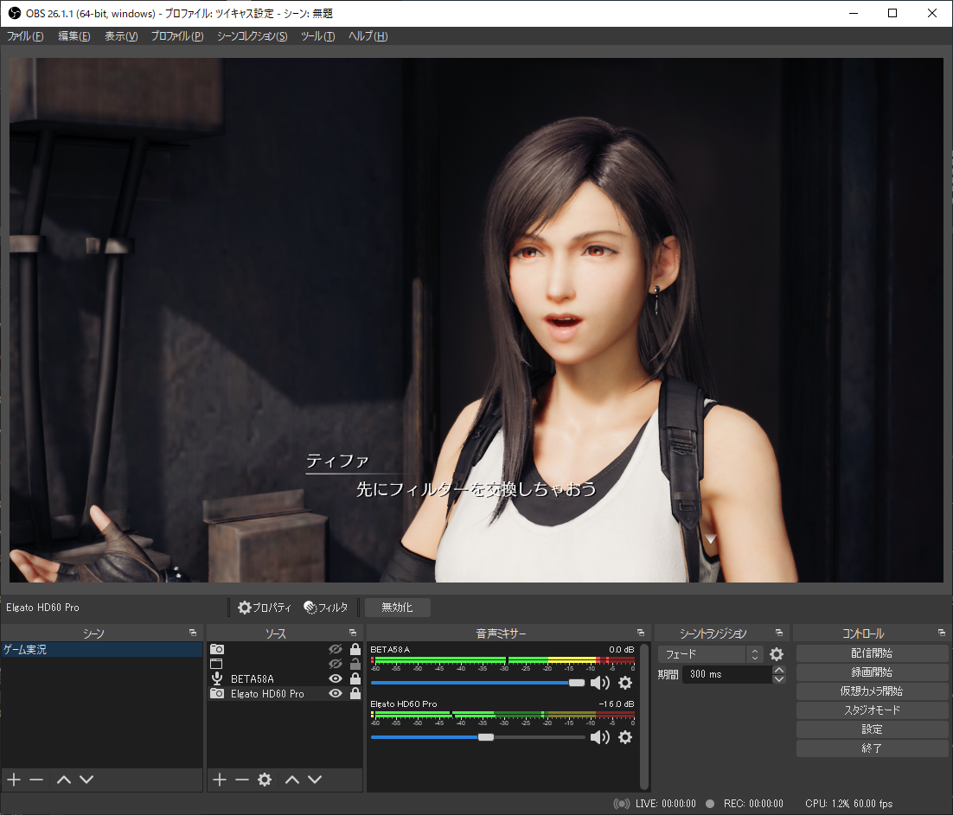Move the scene up in the シーン list
Image resolution: width=953 pixels, height=815 pixels.
click(64, 780)
